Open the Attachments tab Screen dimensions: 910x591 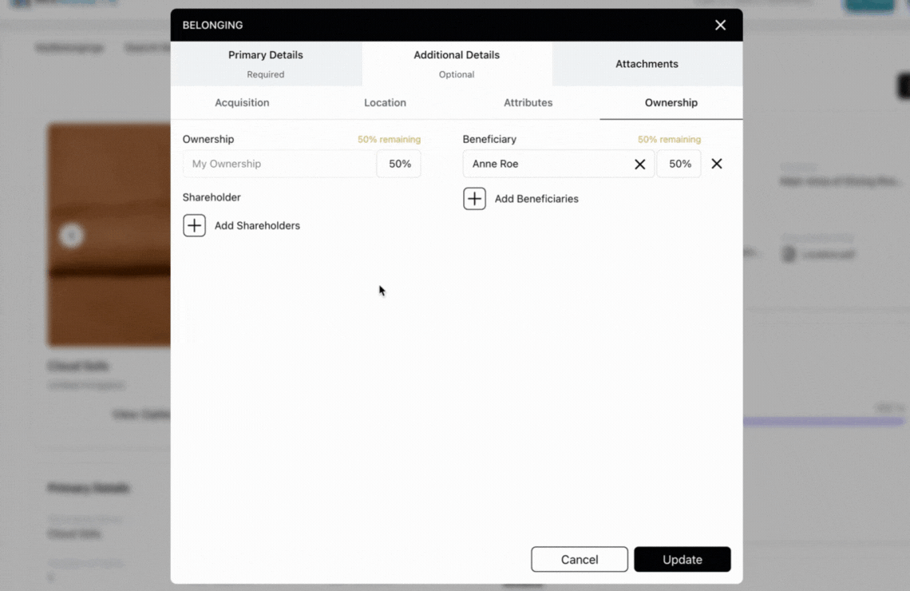(647, 63)
